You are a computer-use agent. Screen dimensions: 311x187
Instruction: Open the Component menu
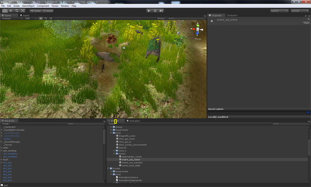[43, 6]
